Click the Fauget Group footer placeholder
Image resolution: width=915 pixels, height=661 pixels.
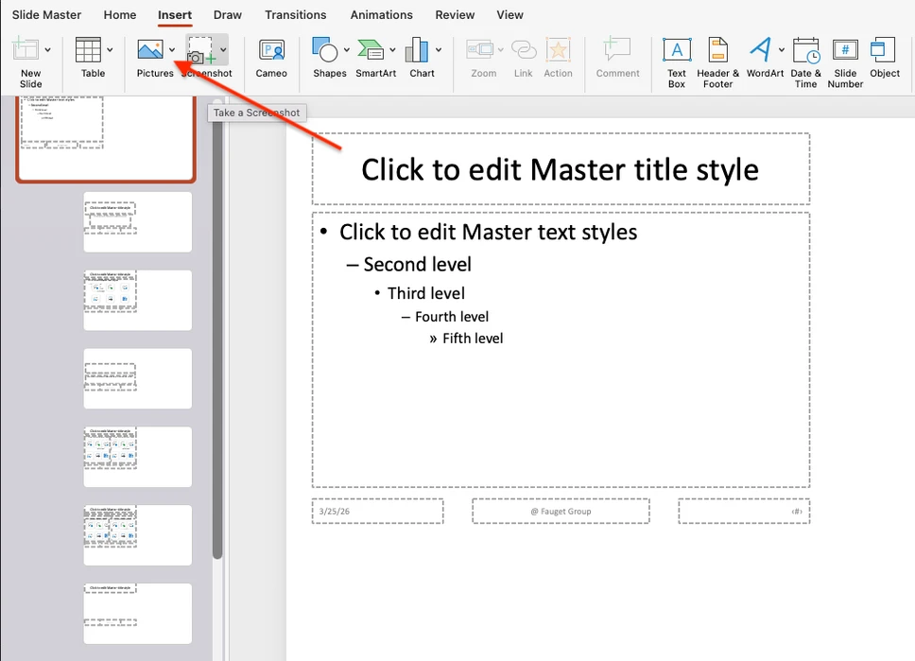tap(560, 511)
